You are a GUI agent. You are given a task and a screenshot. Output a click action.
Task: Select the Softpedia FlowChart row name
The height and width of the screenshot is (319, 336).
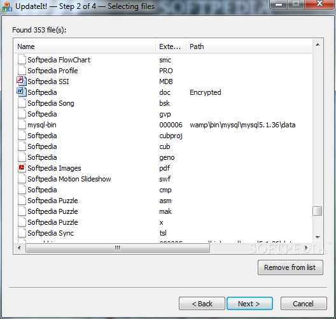tap(59, 60)
